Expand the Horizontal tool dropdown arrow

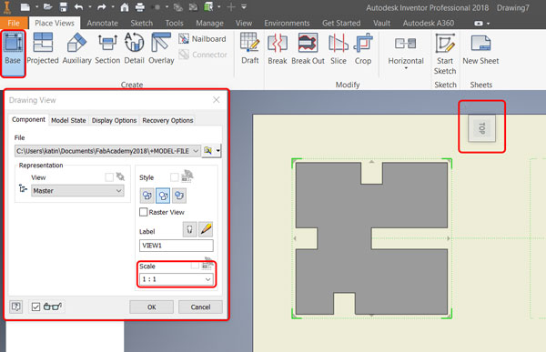(406, 68)
